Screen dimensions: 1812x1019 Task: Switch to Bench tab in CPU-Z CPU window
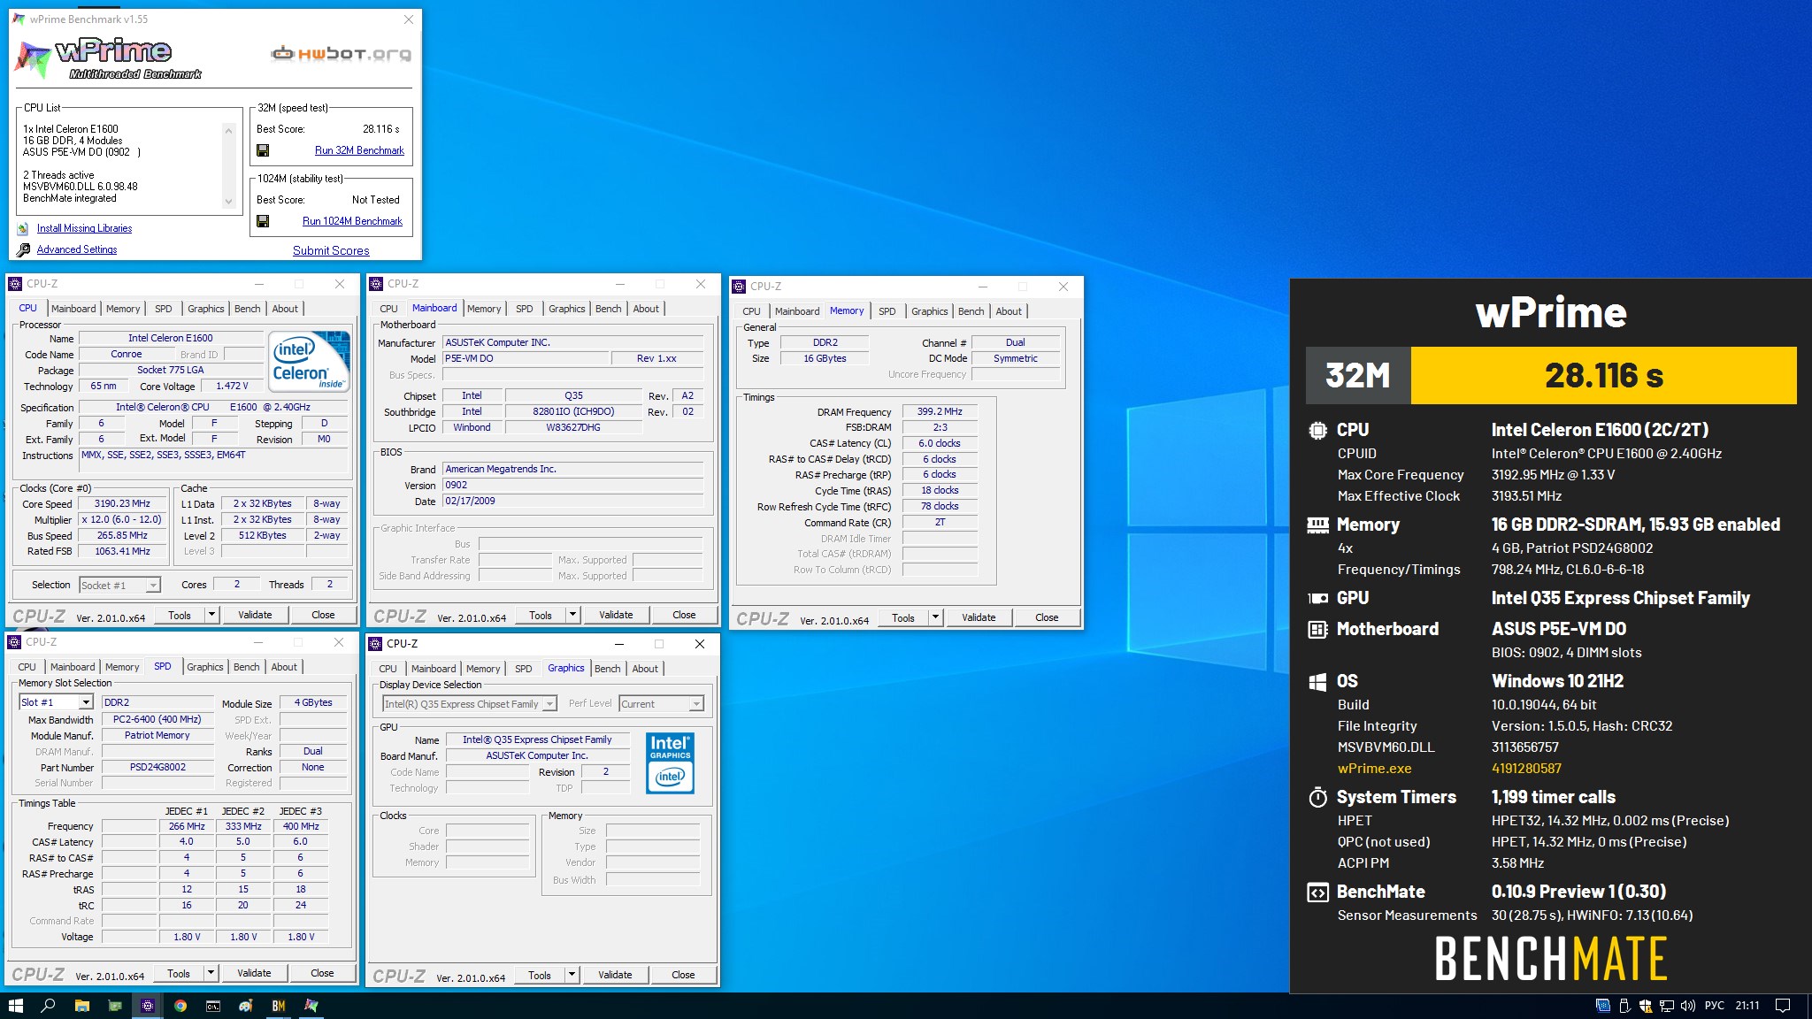point(247,309)
